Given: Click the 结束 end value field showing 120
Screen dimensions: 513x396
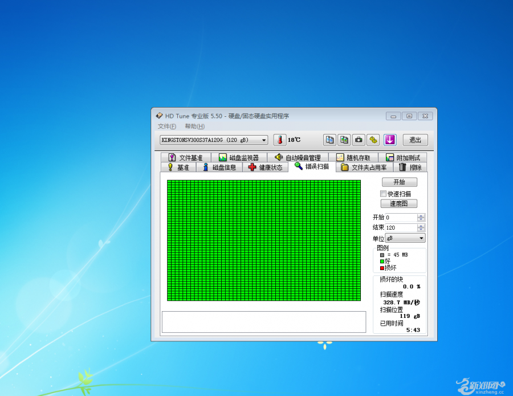Looking at the screenshot, I should (401, 227).
